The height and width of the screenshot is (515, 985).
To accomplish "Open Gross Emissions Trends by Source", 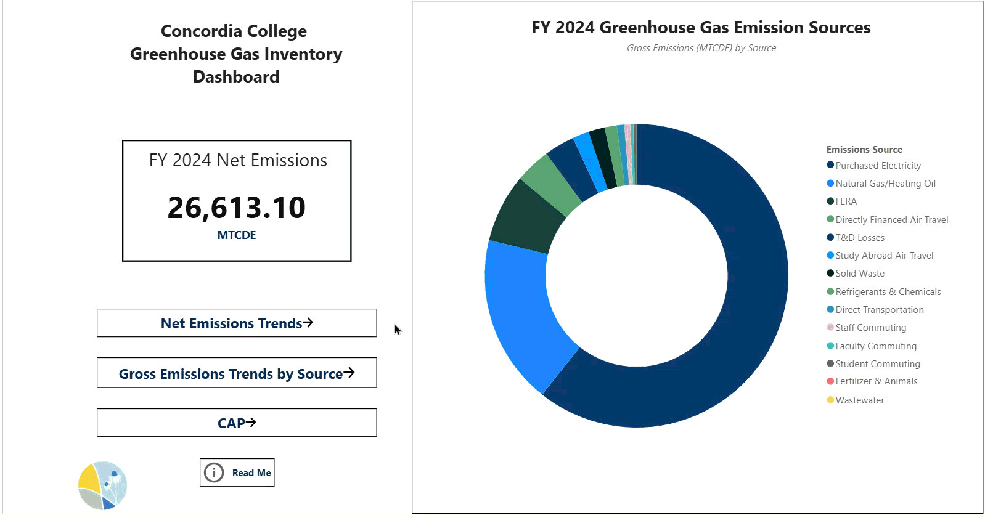I will point(237,373).
